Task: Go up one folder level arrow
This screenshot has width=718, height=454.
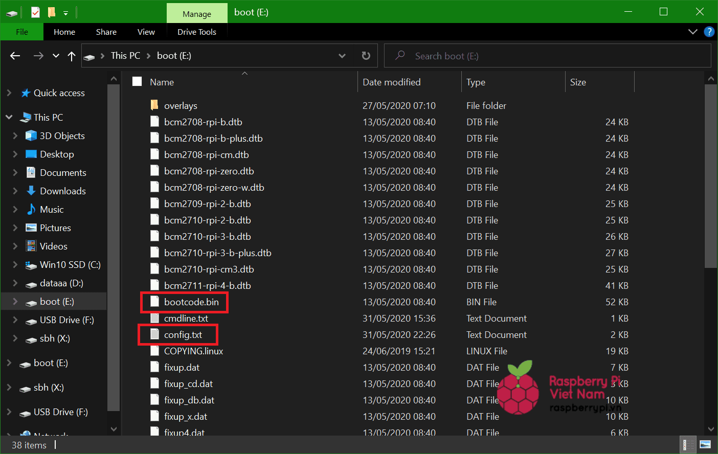Action: click(72, 56)
